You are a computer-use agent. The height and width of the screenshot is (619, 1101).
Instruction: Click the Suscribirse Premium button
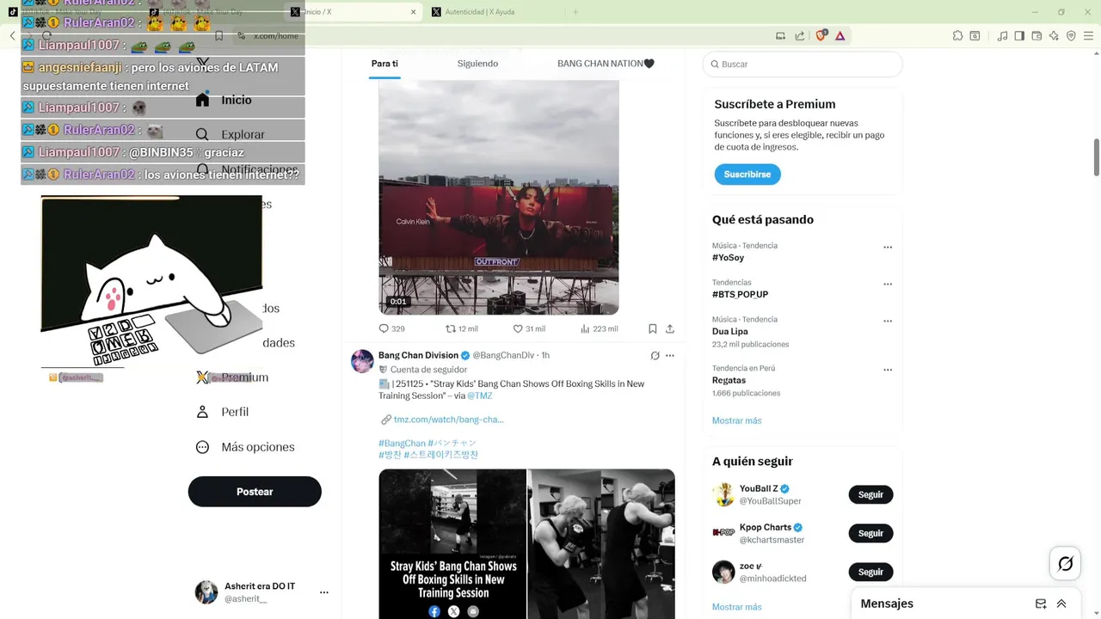(x=747, y=175)
